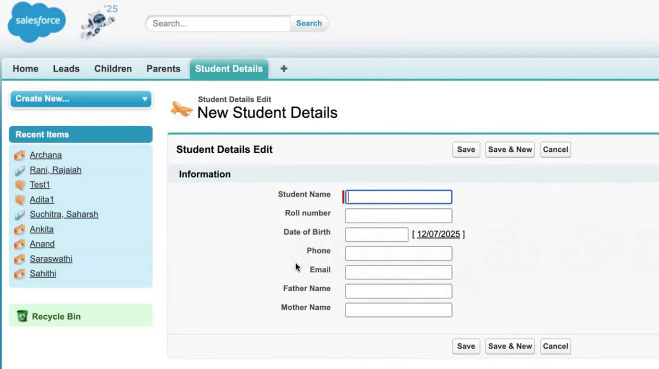This screenshot has width=659, height=369.
Task: Open the Children tab
Action: [113, 69]
